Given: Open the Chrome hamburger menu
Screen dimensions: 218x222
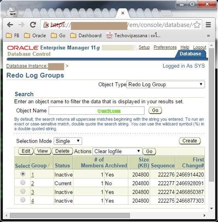Looking at the screenshot, I should pyautogui.click(x=208, y=24).
